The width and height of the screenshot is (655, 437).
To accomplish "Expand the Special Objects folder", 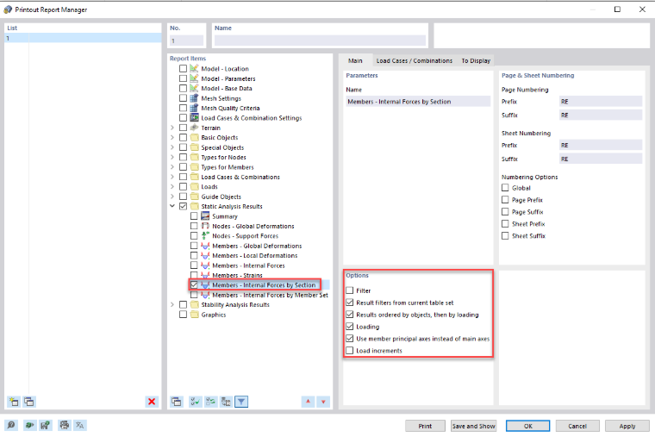I will (172, 147).
